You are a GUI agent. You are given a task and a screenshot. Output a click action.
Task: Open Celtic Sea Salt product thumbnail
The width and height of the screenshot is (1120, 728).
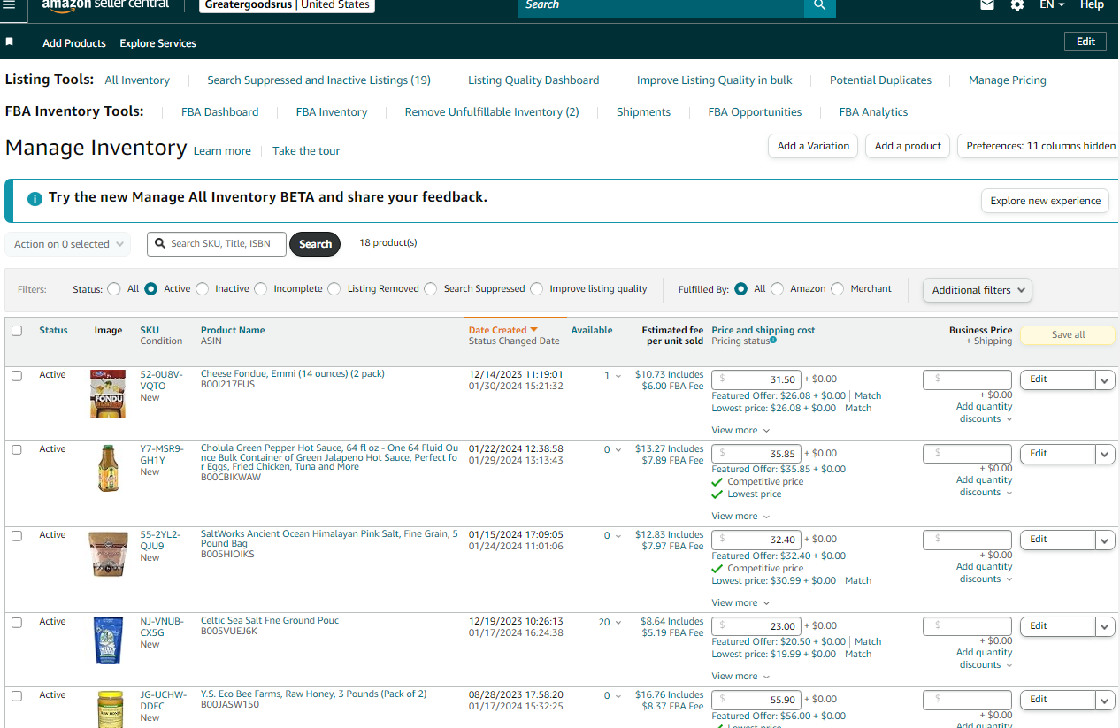click(x=108, y=640)
